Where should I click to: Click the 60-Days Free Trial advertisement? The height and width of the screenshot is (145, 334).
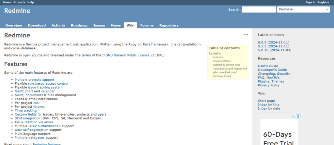tap(279, 132)
